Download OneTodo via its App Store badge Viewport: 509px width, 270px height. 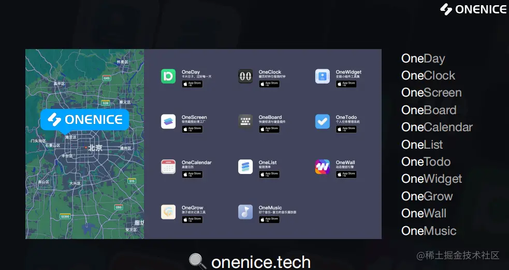pyautogui.click(x=346, y=129)
